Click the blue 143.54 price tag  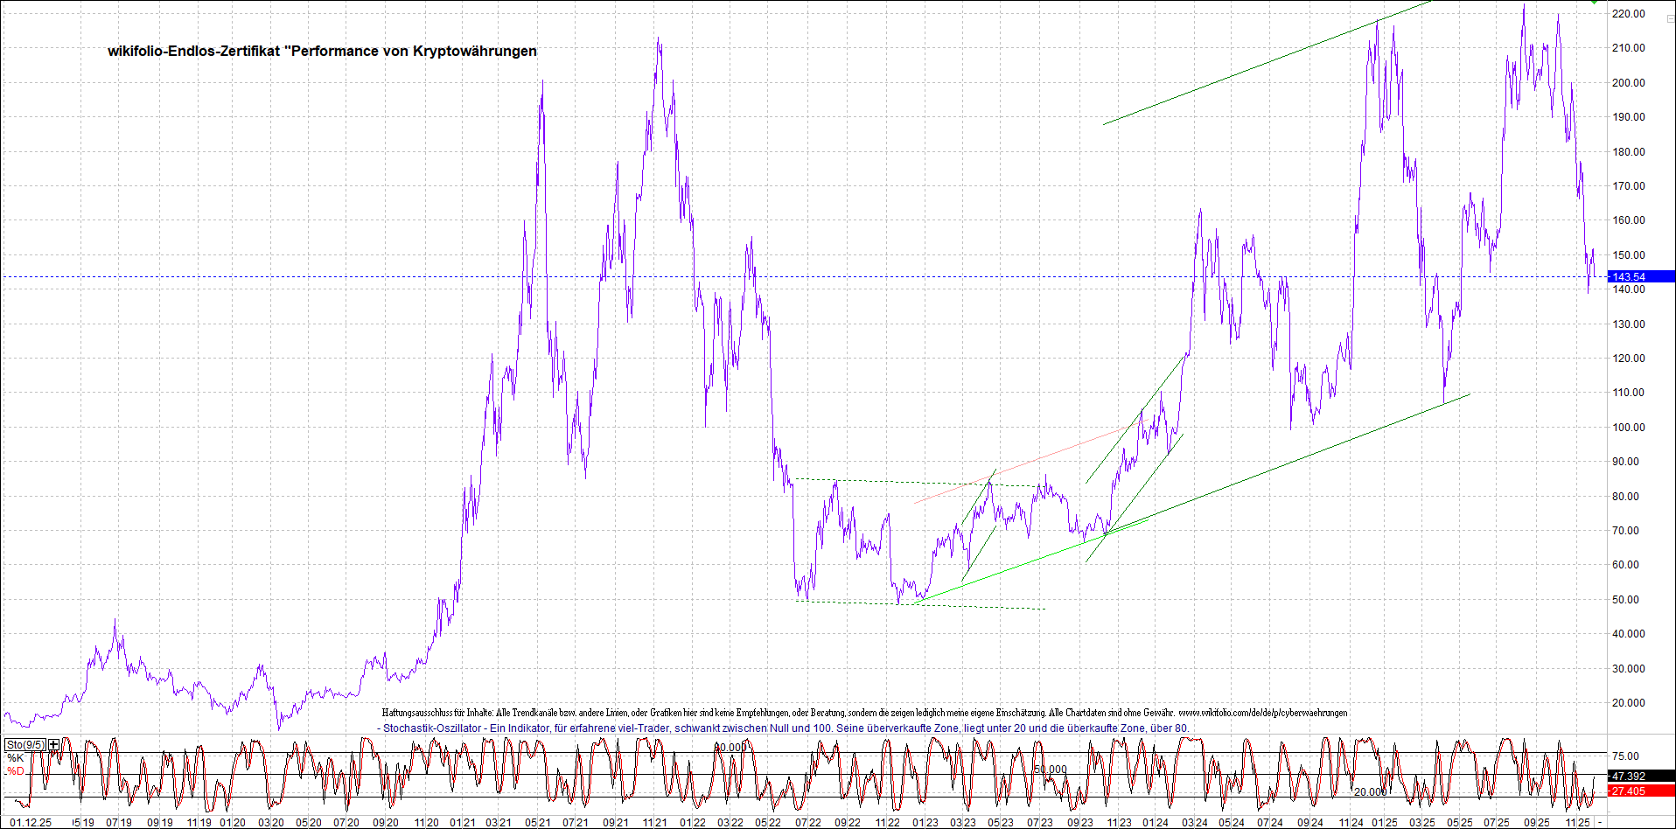(x=1639, y=277)
